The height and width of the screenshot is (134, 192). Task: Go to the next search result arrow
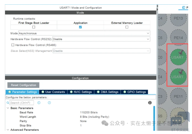click(49, 103)
